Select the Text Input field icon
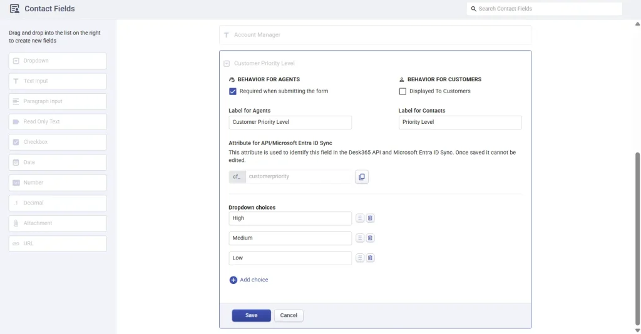Viewport: 641px width, 334px height. click(x=16, y=81)
